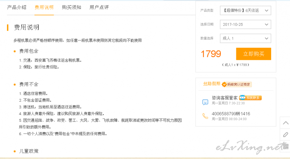Open the product type dropdown 6天往返
290x159 pixels.
[245, 10]
